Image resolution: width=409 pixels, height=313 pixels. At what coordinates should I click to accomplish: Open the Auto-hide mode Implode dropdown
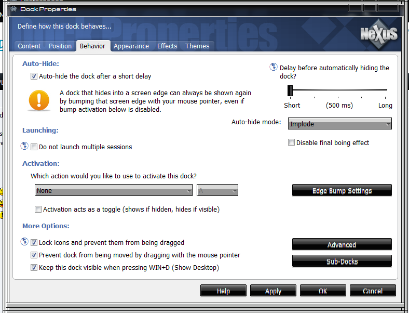(x=340, y=124)
